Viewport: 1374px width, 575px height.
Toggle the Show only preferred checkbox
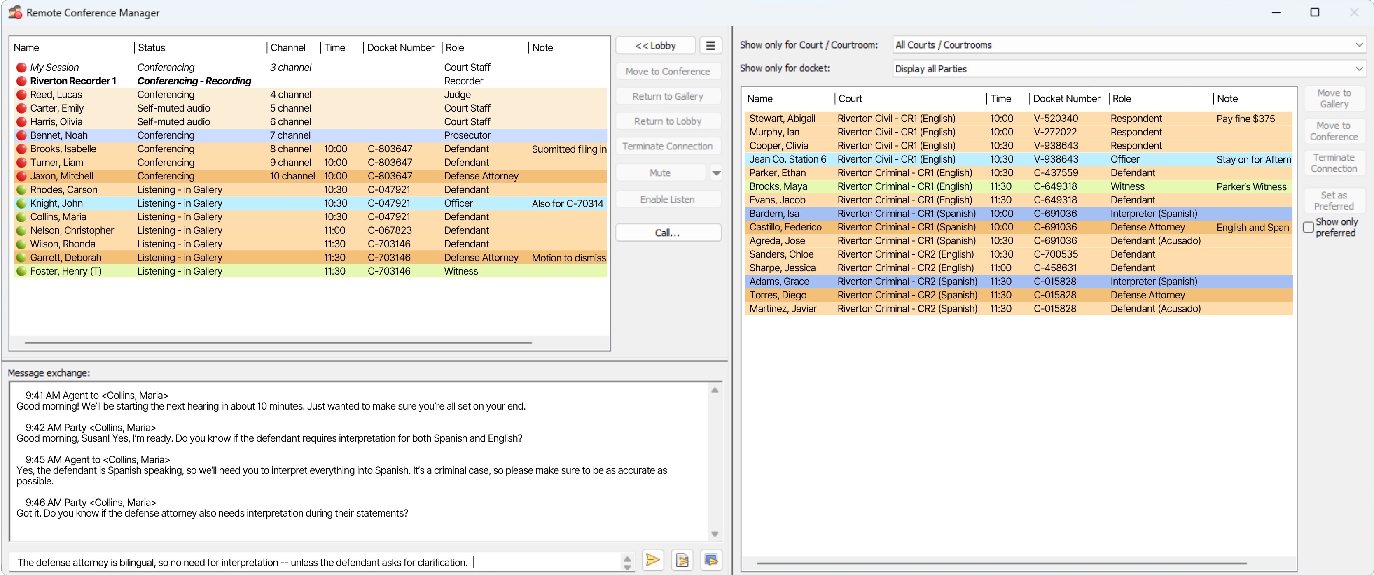[1308, 228]
